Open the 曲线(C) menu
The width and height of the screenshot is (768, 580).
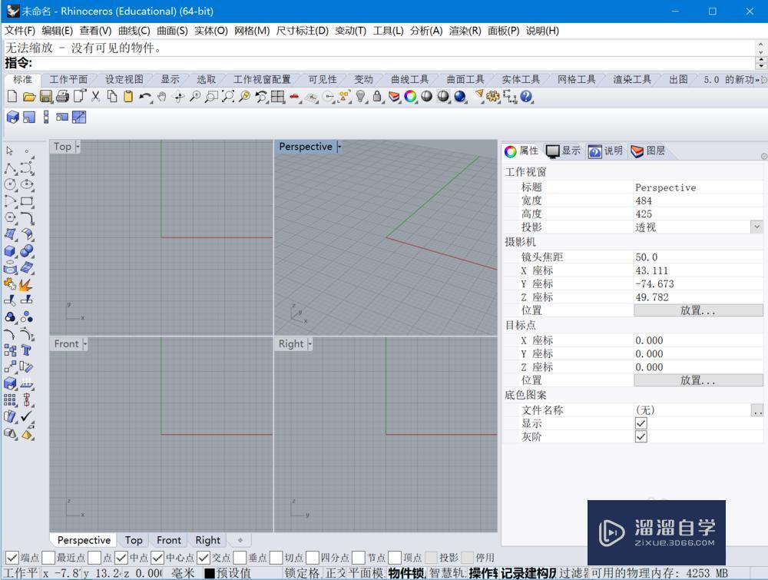click(134, 31)
